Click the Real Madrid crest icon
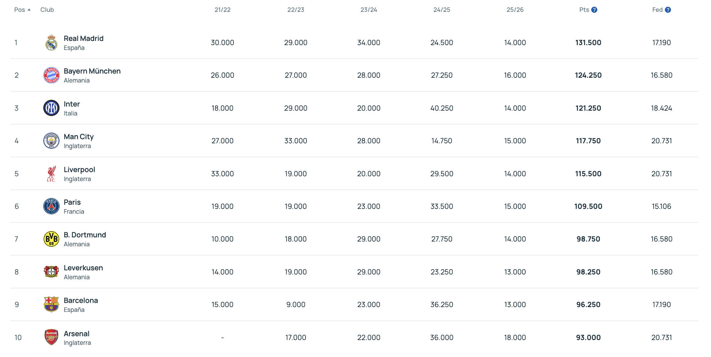Image resolution: width=711 pixels, height=357 pixels. point(51,43)
